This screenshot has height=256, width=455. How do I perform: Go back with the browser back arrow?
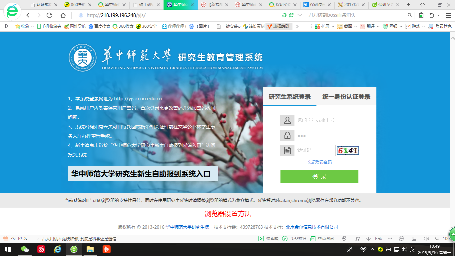point(28,15)
